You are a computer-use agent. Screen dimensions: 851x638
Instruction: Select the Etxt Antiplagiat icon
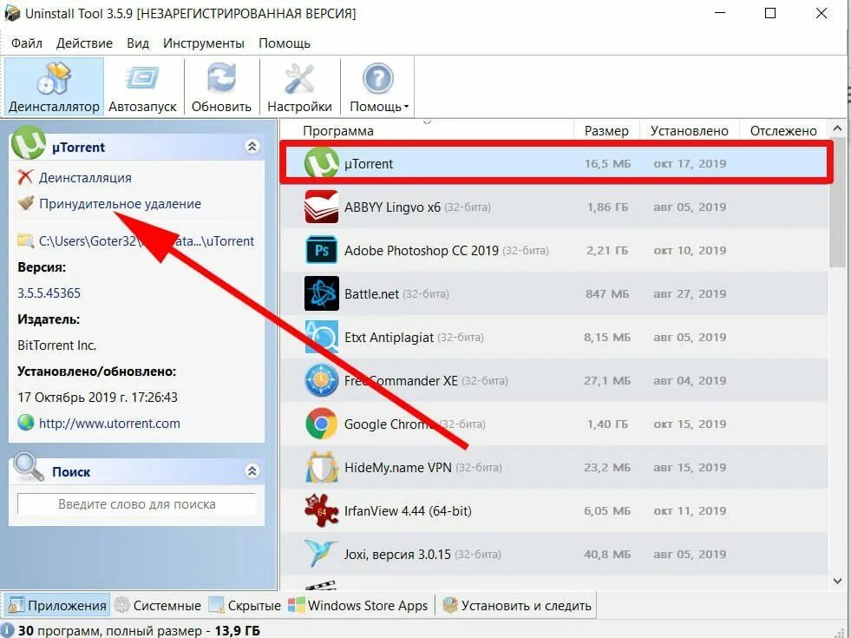[x=321, y=337]
